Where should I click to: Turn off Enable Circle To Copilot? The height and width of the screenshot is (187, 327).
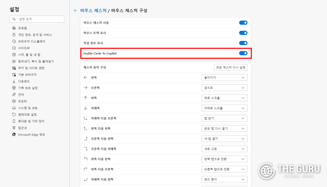pos(243,53)
